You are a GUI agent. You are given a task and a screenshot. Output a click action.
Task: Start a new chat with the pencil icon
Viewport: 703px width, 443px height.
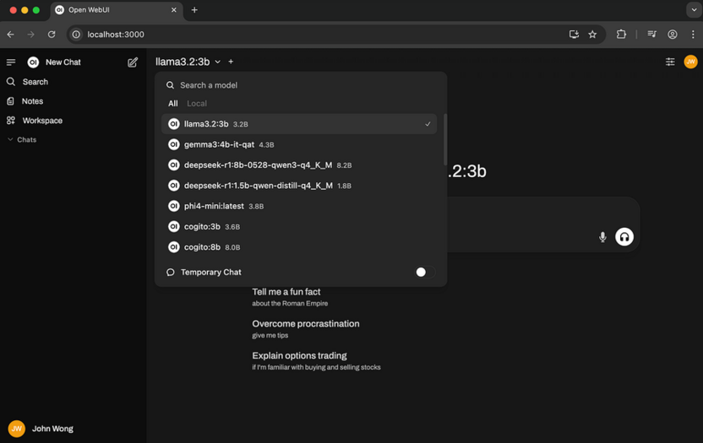pyautogui.click(x=133, y=62)
